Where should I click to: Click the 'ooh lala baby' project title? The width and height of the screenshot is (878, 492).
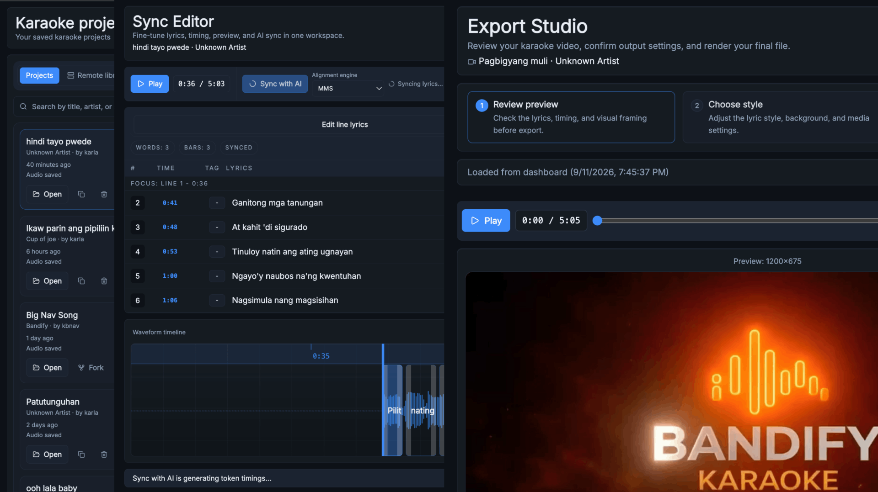52,487
